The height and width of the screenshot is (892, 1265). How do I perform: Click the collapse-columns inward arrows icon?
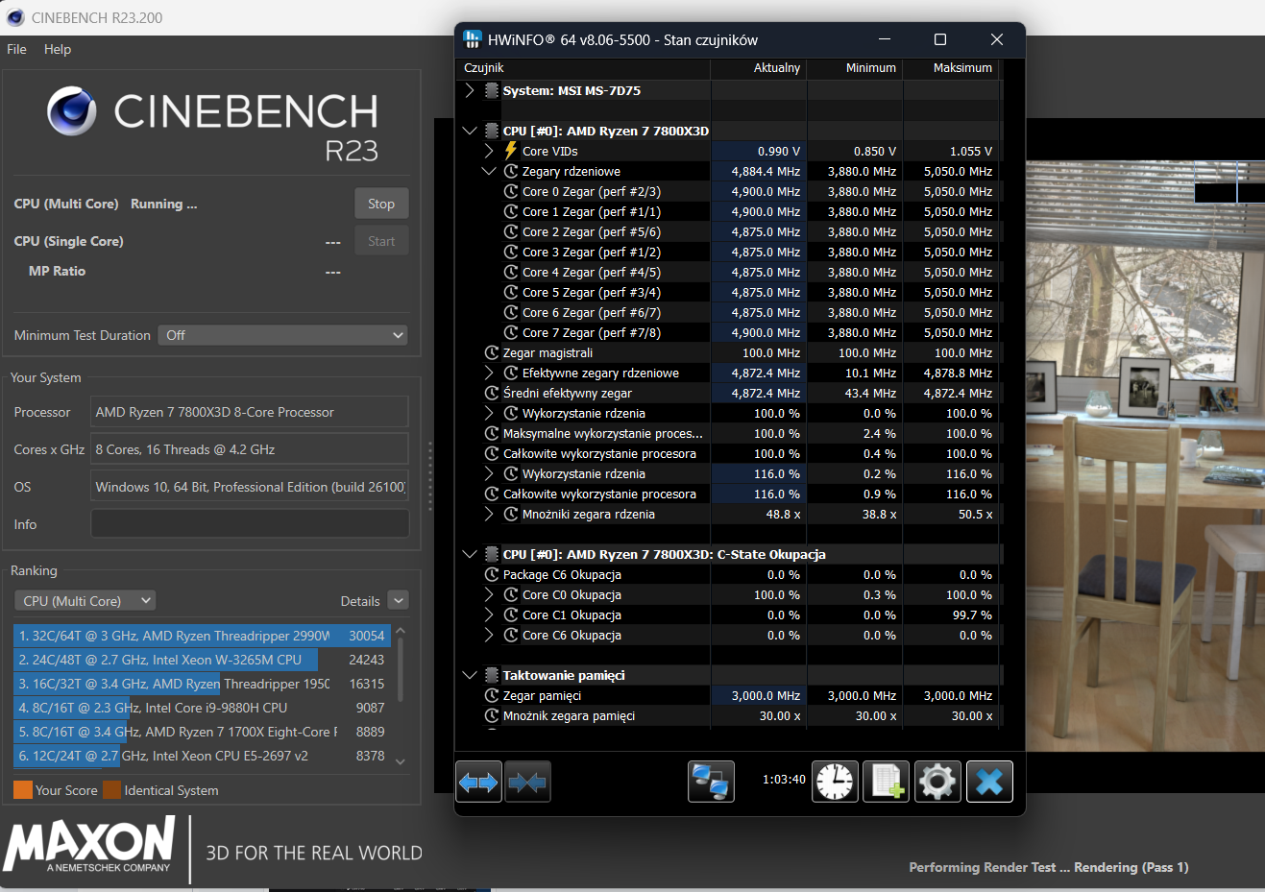pos(527,783)
